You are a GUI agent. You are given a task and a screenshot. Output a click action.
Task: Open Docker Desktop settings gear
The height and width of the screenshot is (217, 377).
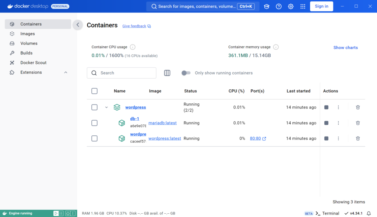pyautogui.click(x=290, y=6)
